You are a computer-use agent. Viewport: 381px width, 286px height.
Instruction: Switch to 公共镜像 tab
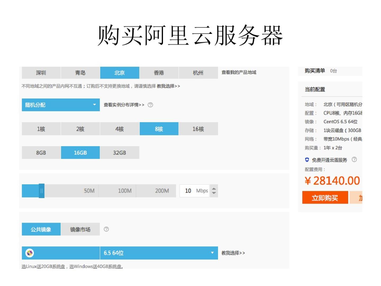tap(41, 229)
